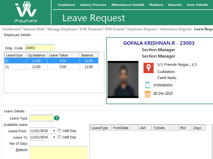Click the red location pin icon

(149, 68)
